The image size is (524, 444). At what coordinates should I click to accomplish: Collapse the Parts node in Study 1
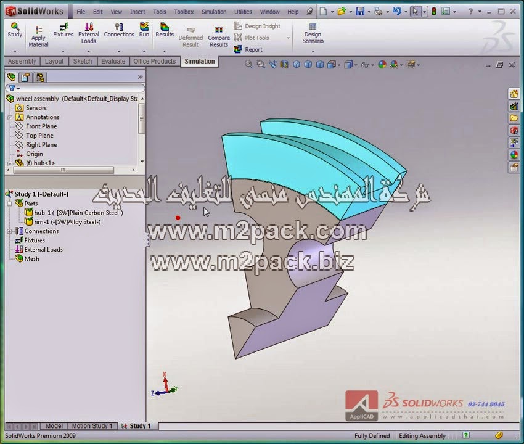point(9,203)
